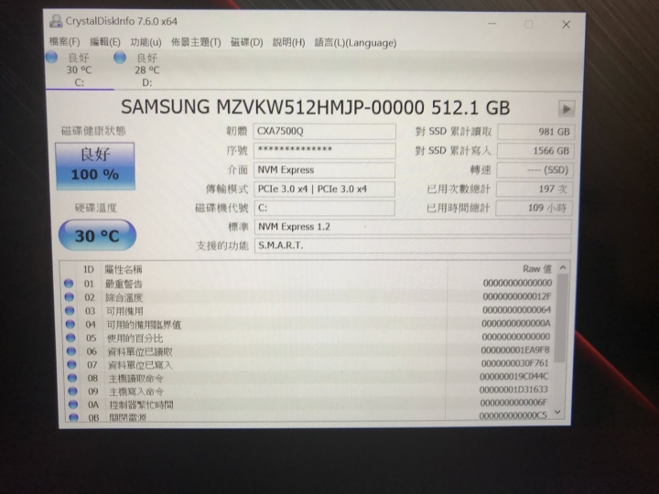Select the 使用的百分比 attribute row
Image resolution: width=659 pixels, height=494 pixels.
click(308, 338)
